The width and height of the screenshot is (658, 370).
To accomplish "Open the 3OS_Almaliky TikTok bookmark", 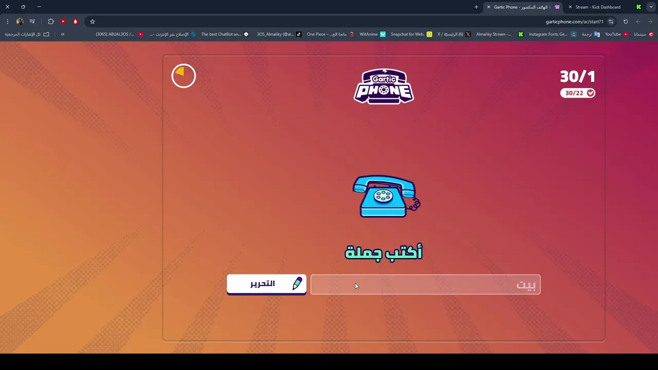I will tap(279, 34).
